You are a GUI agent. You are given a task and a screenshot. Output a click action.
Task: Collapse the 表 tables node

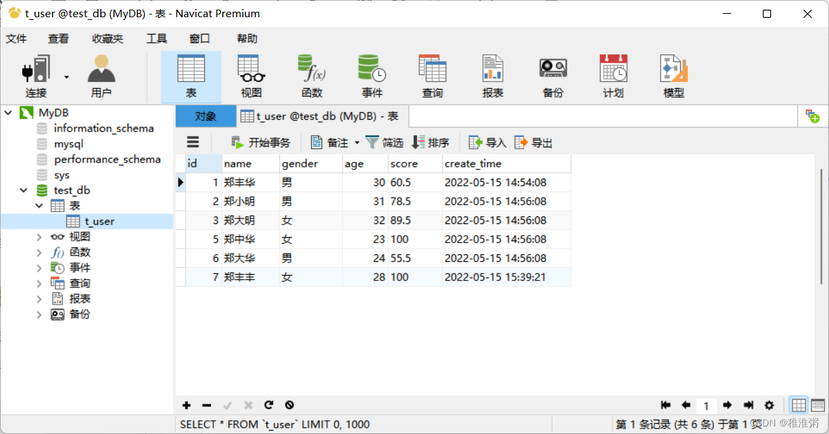[40, 205]
